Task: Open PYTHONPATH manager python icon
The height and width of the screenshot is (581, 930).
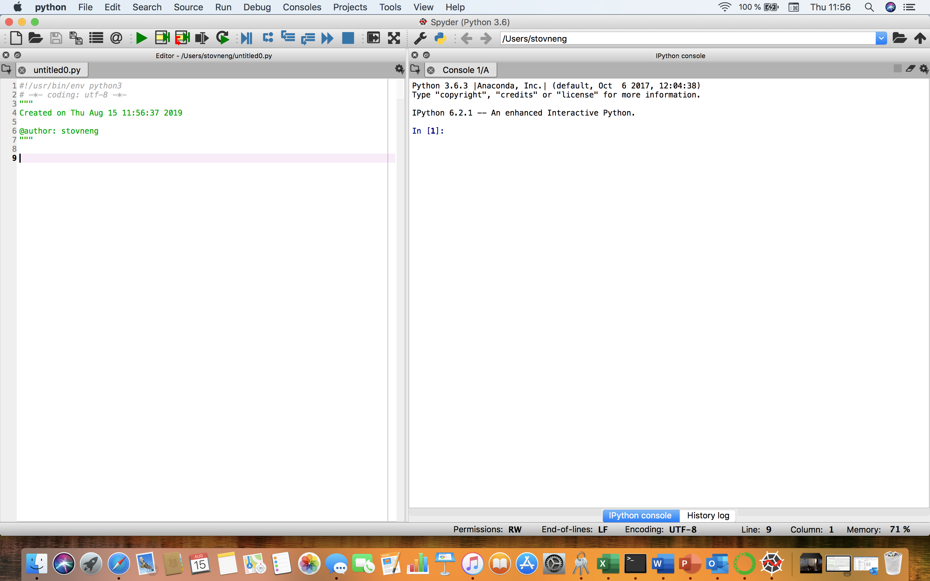Action: pos(440,38)
